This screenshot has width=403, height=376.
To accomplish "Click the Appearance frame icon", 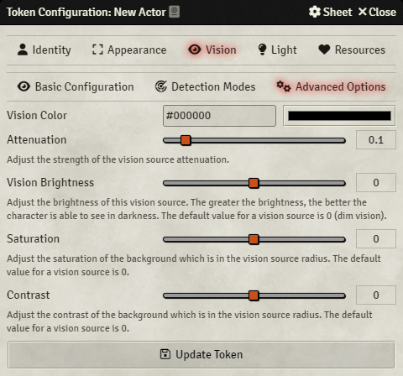I will coord(97,50).
